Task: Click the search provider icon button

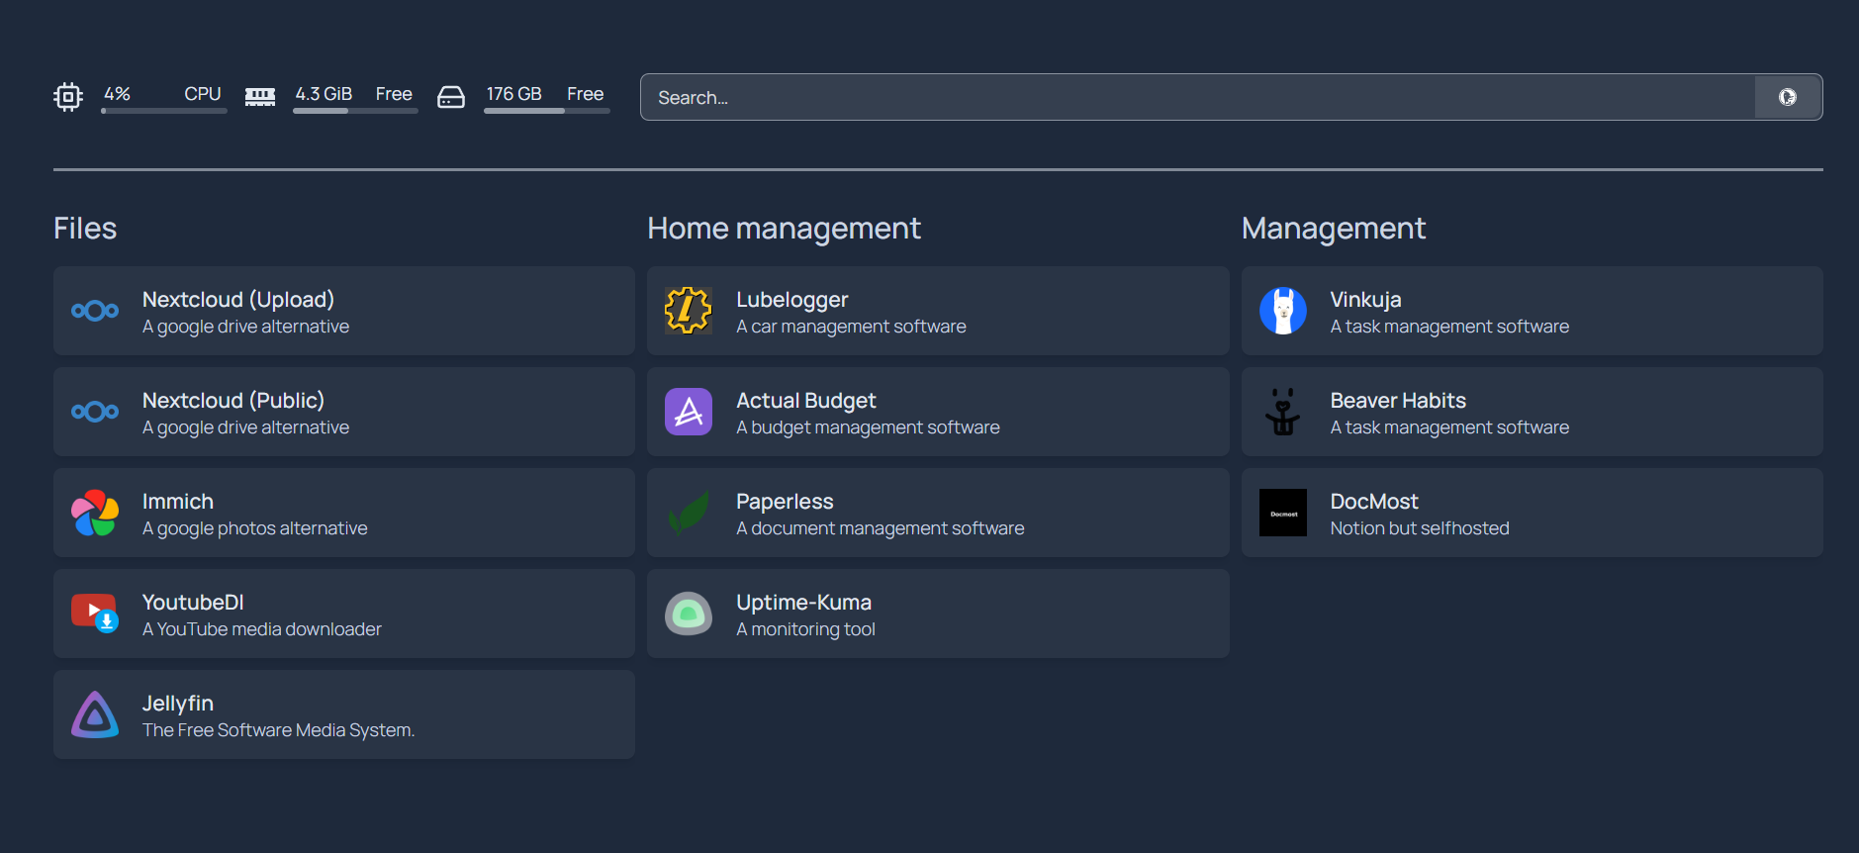Action: 1788,97
